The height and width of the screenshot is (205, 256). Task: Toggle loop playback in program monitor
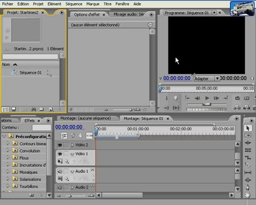238,98
